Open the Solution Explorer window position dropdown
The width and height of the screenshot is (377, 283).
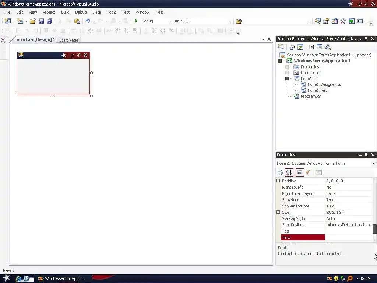coord(360,39)
